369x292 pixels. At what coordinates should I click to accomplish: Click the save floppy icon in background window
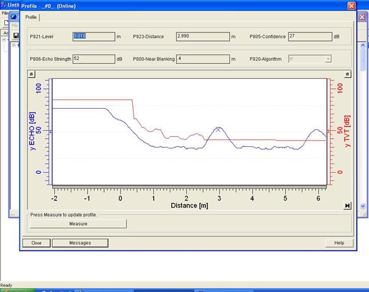[16, 36]
